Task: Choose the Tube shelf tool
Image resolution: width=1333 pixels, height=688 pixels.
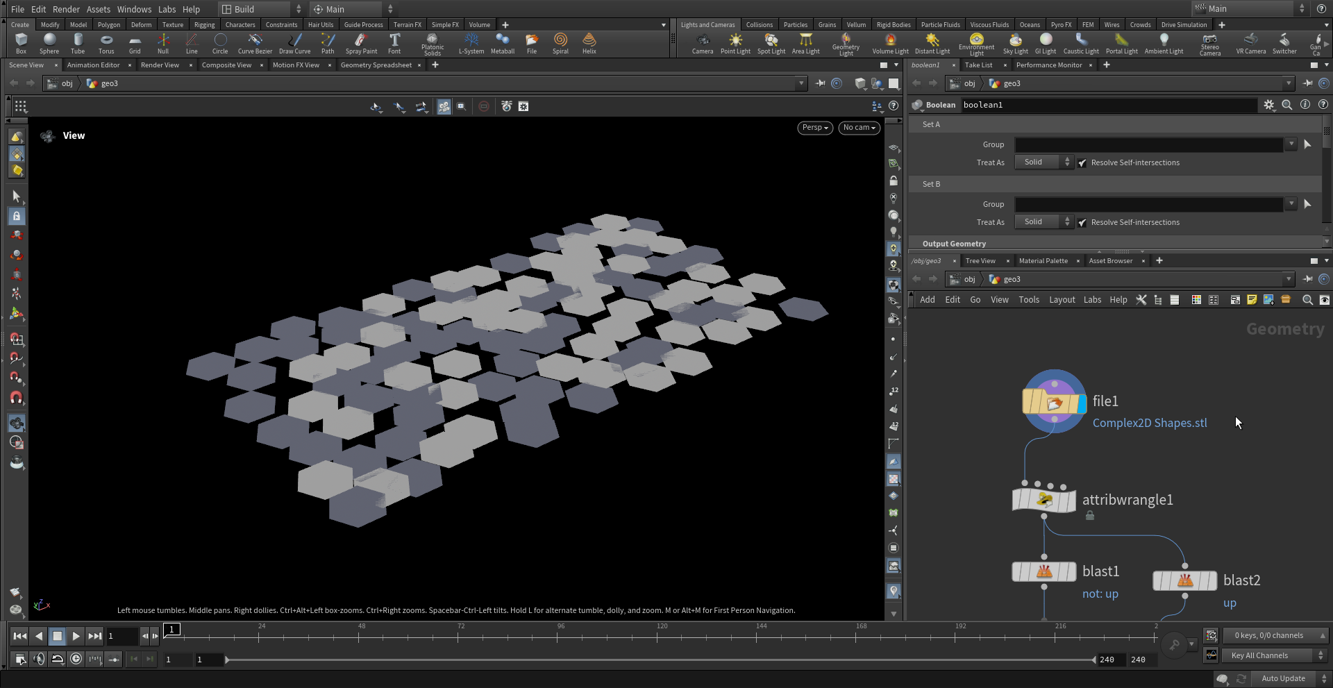Action: click(78, 43)
